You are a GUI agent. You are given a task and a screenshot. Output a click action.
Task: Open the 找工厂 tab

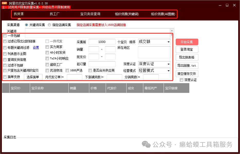click(55, 14)
